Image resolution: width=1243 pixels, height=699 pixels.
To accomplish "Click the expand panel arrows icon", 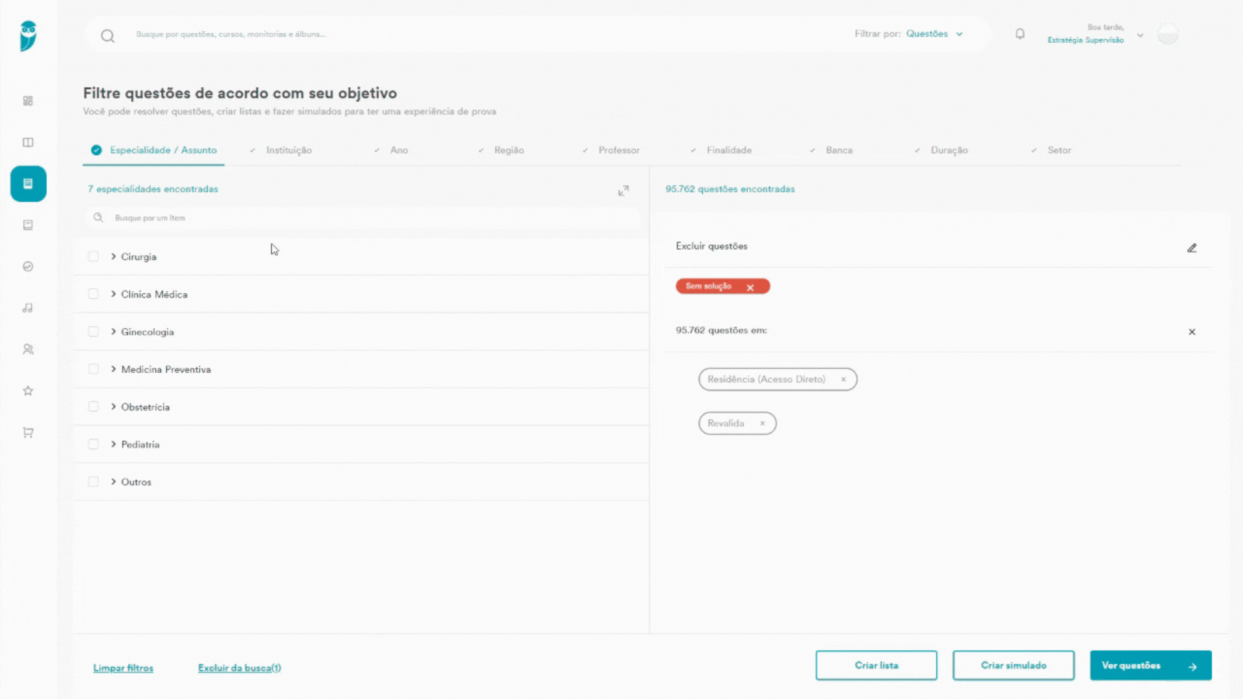I will click(x=623, y=190).
